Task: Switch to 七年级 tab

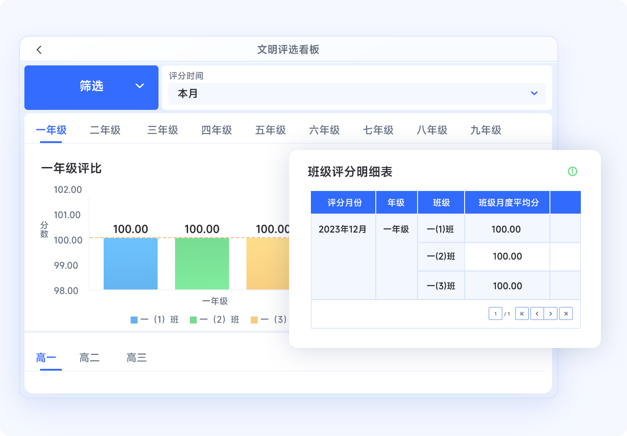Action: coord(378,130)
